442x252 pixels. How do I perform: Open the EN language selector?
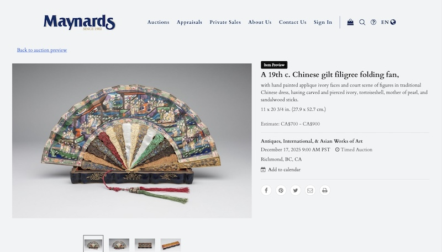pyautogui.click(x=388, y=22)
